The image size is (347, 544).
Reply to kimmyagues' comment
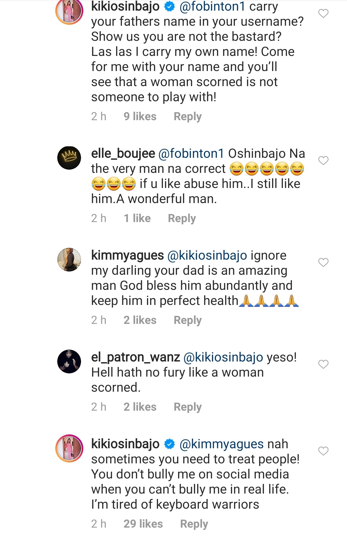pyautogui.click(x=187, y=320)
